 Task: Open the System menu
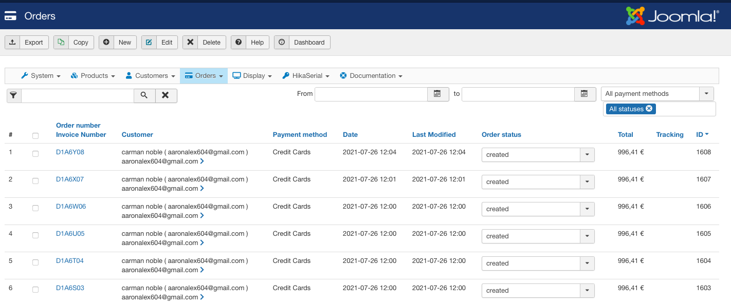click(x=41, y=75)
